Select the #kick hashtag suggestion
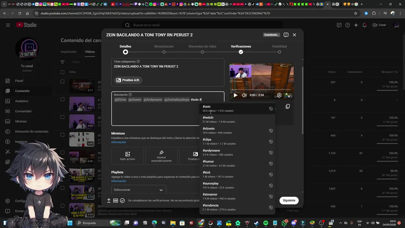The image size is (405, 228). pyautogui.click(x=237, y=174)
